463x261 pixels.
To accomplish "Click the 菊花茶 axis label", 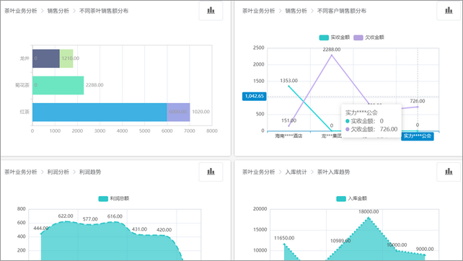I will [22, 85].
